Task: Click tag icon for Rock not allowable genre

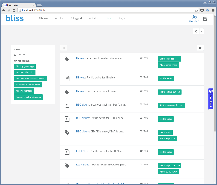Action: coord(67,165)
